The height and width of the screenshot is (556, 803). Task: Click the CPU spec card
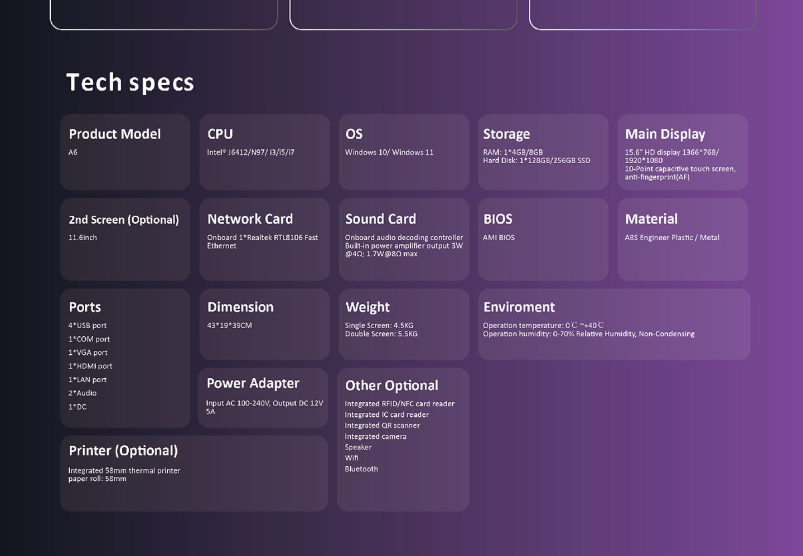pos(264,152)
